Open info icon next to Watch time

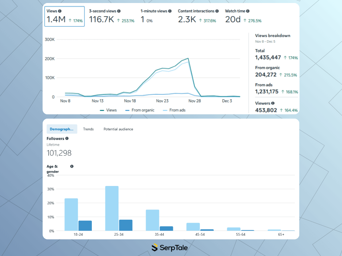click(x=248, y=11)
